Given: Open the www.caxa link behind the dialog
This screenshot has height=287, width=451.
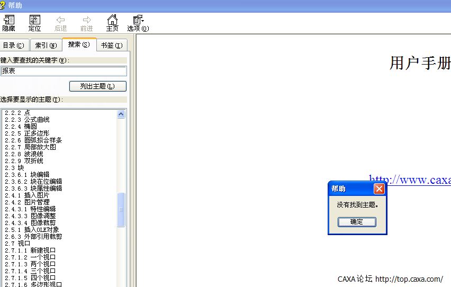Looking at the screenshot, I should 410,180.
